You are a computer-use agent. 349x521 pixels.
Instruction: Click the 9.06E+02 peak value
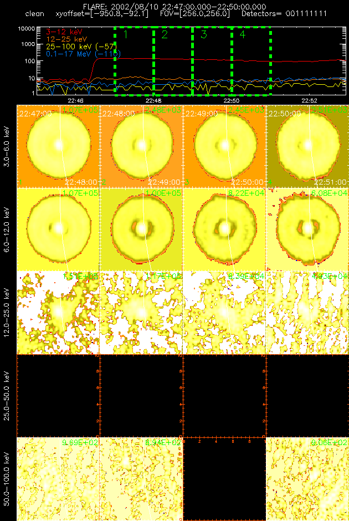tap(330, 442)
